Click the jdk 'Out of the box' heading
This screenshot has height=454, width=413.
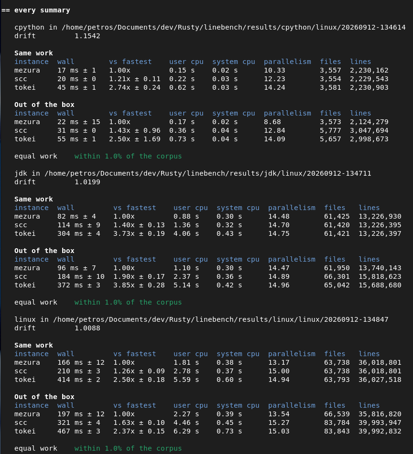(x=44, y=251)
